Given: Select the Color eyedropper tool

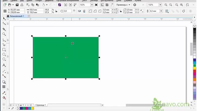Looking at the screenshot, I should click(x=4, y=93).
